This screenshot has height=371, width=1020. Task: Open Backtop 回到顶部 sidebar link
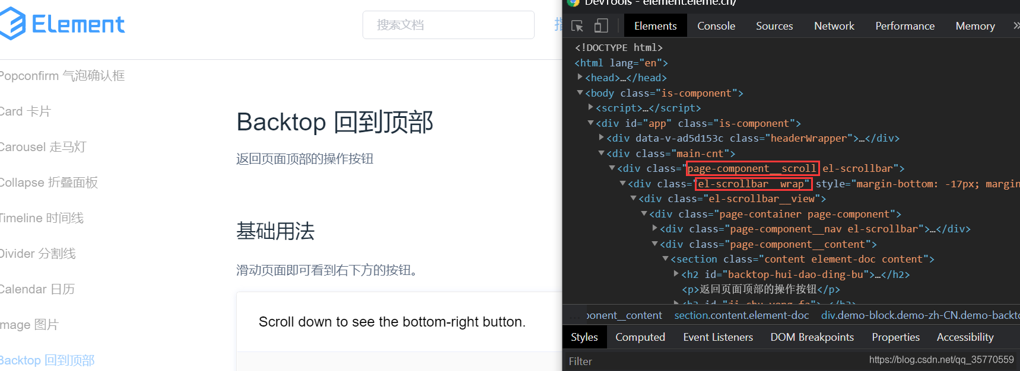pyautogui.click(x=47, y=360)
